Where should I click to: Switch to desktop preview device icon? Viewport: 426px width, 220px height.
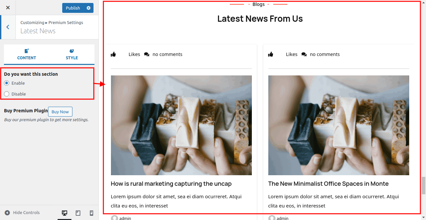tap(65, 213)
